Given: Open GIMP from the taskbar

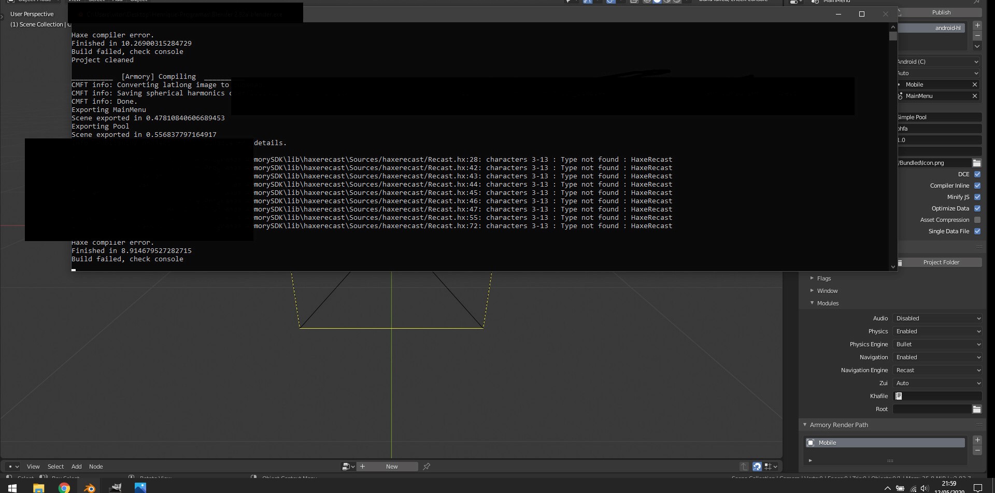Looking at the screenshot, I should (x=115, y=488).
